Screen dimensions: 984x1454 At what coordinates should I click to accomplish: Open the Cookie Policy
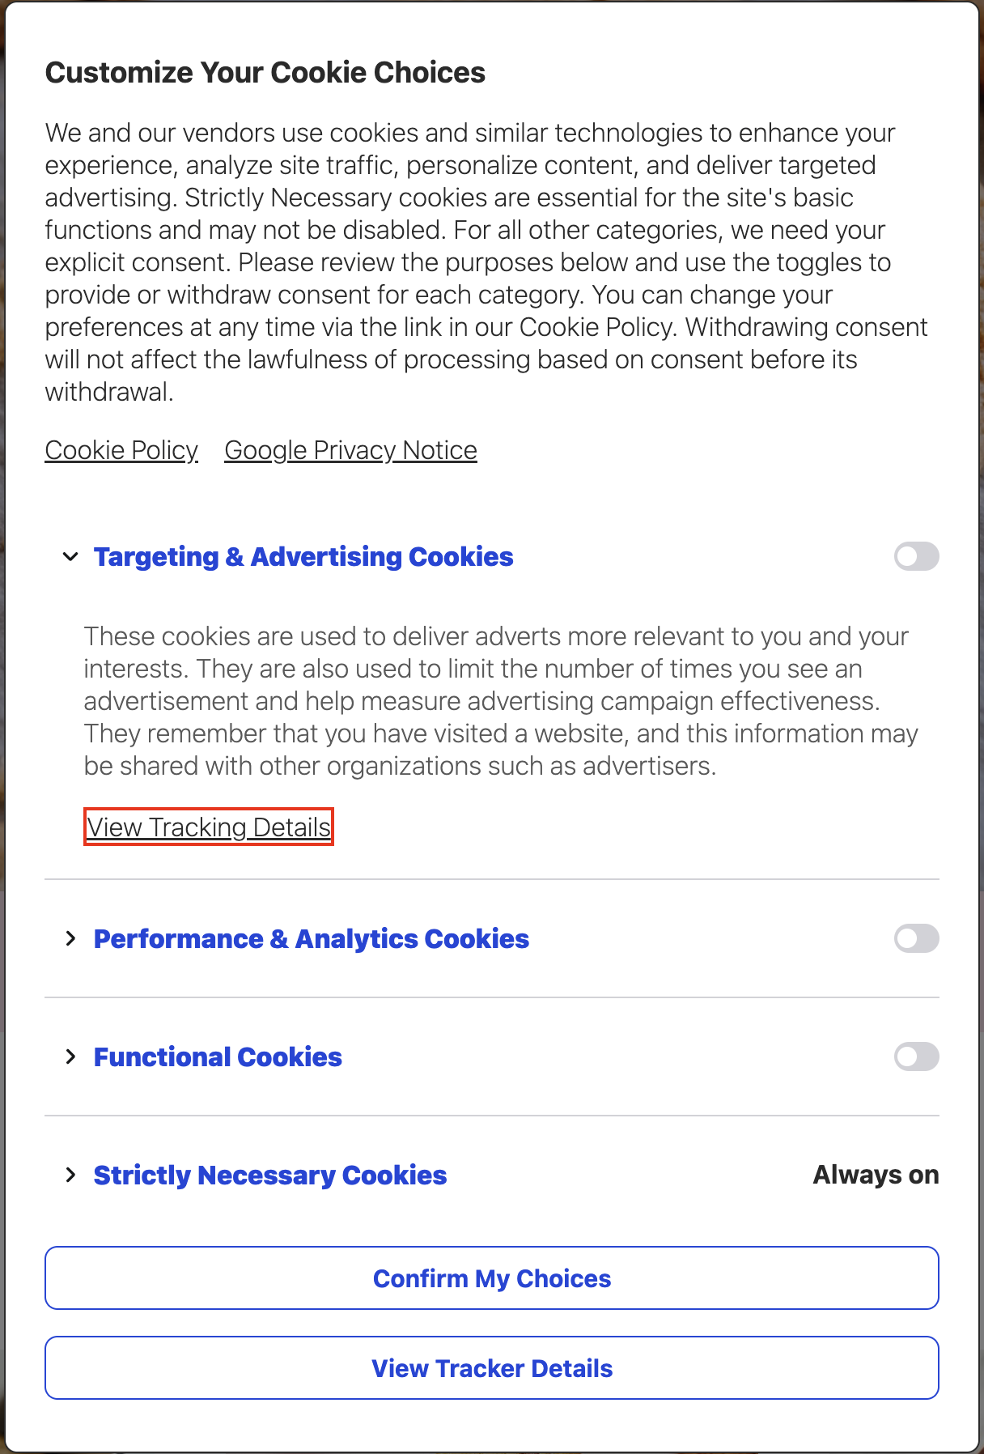pyautogui.click(x=121, y=450)
